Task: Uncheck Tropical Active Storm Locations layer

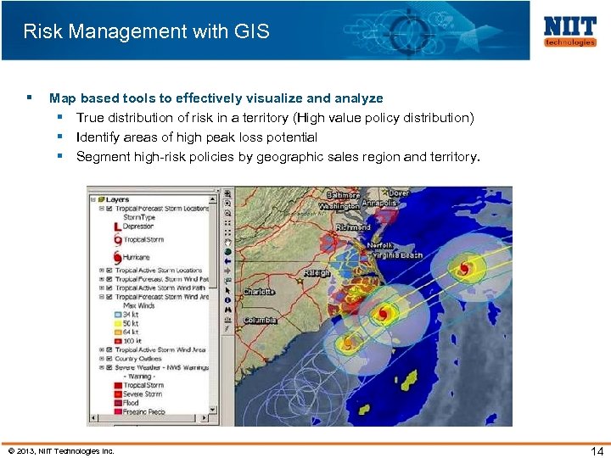Action: click(109, 271)
